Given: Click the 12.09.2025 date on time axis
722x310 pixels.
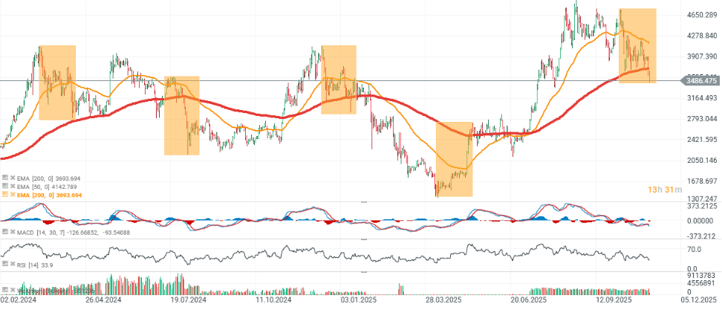Looking at the screenshot, I should (614, 300).
